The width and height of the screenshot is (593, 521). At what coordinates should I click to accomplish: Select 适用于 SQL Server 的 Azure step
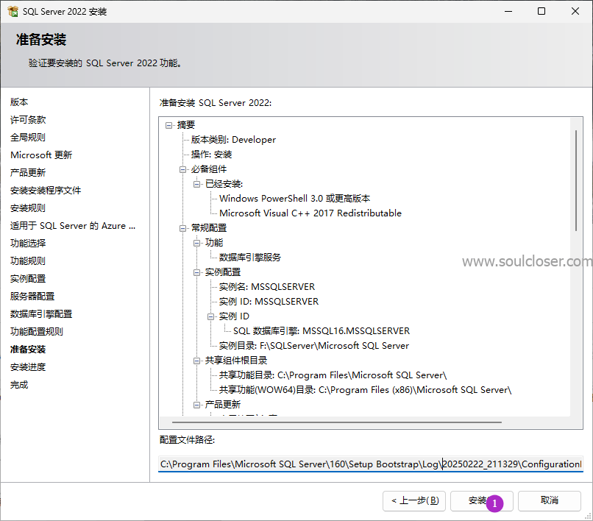73,226
